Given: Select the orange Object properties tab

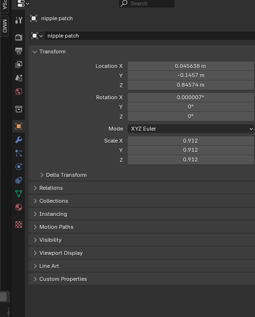Looking at the screenshot, I should 19,126.
